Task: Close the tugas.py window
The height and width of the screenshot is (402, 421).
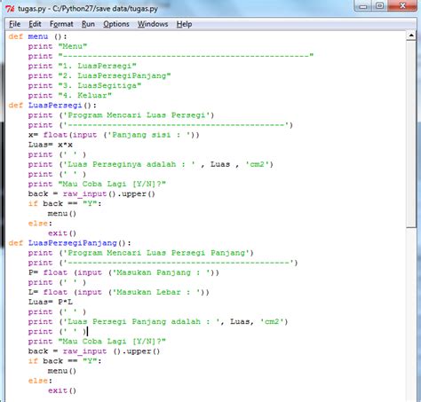Action: [x=402, y=5]
